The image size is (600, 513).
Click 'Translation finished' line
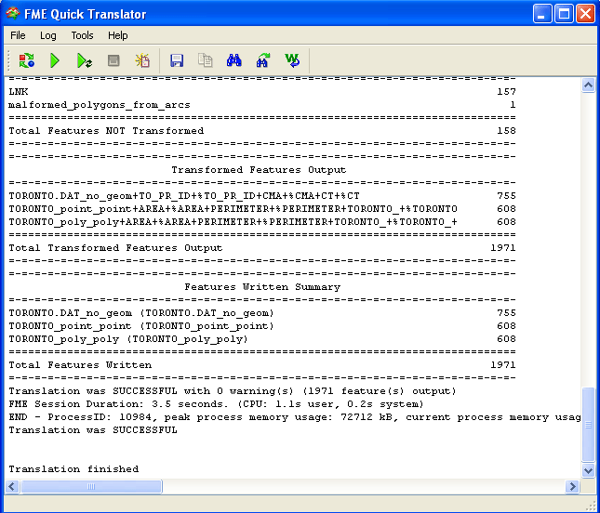73,469
